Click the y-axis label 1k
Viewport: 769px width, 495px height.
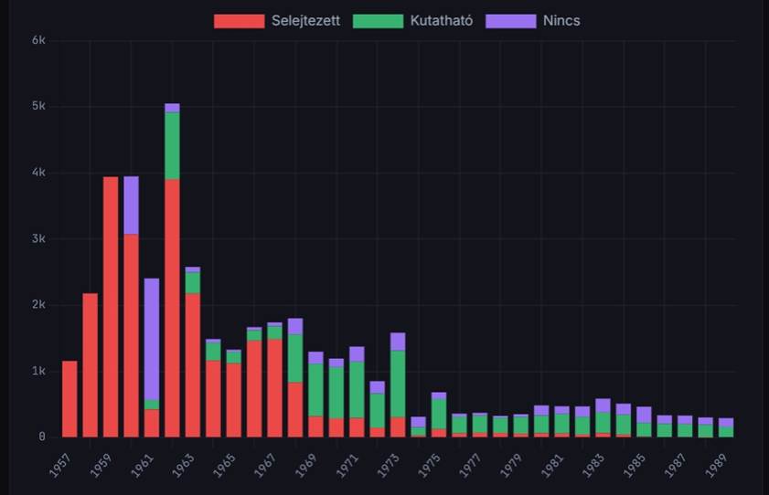point(38,371)
